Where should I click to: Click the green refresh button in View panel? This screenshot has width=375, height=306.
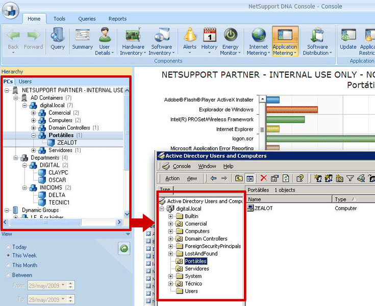pos(124,248)
